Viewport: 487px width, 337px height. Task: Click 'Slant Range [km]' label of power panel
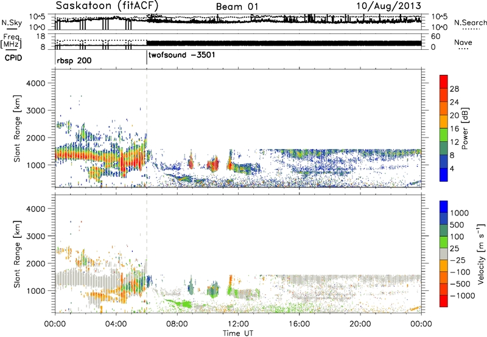tap(17, 129)
